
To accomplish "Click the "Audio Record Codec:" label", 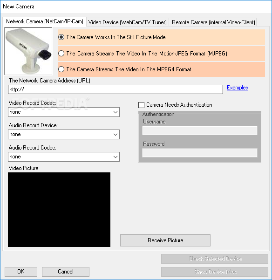I will (x=33, y=148).
